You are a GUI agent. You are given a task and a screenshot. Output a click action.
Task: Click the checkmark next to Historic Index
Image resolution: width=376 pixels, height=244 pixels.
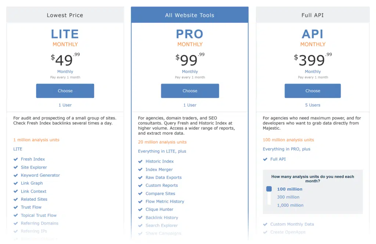click(141, 162)
